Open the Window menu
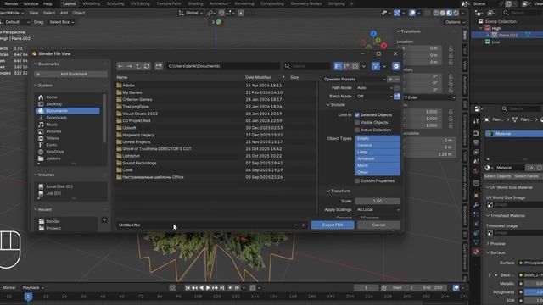Viewport: 543px width, 305px height. tap(31, 3)
